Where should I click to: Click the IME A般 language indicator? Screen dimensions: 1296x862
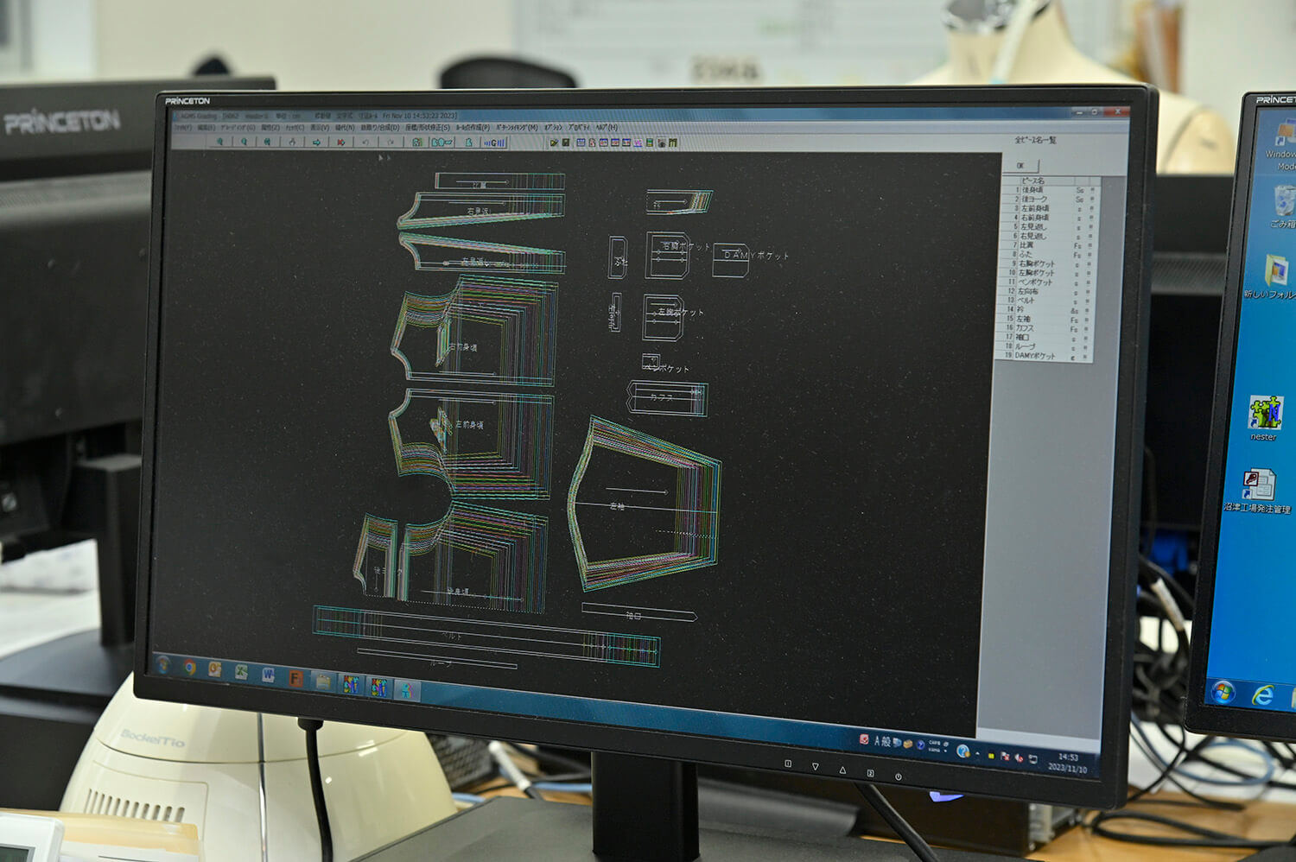[x=881, y=741]
